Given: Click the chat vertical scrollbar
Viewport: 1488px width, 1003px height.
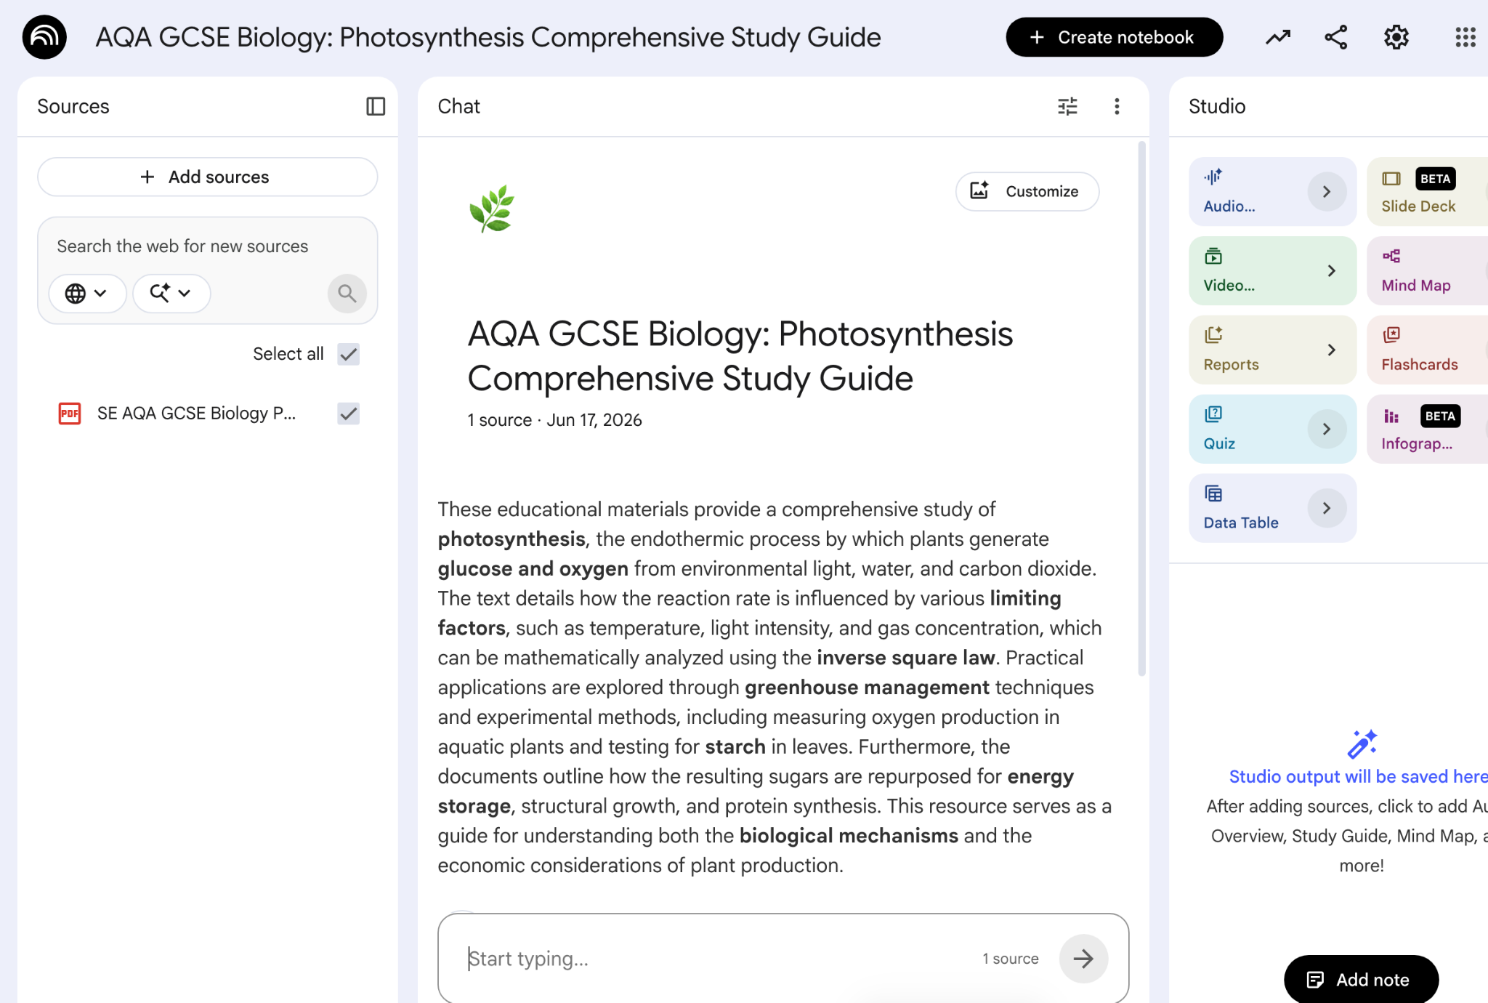Looking at the screenshot, I should 1141,408.
